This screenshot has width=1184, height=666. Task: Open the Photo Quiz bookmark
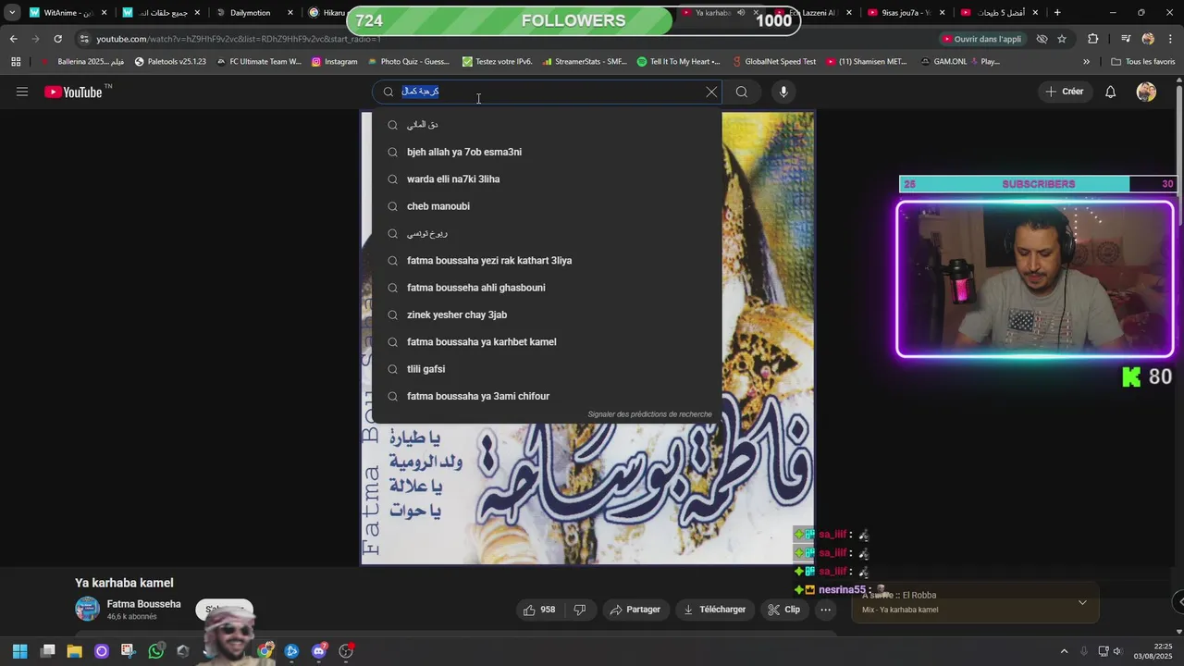click(x=408, y=62)
